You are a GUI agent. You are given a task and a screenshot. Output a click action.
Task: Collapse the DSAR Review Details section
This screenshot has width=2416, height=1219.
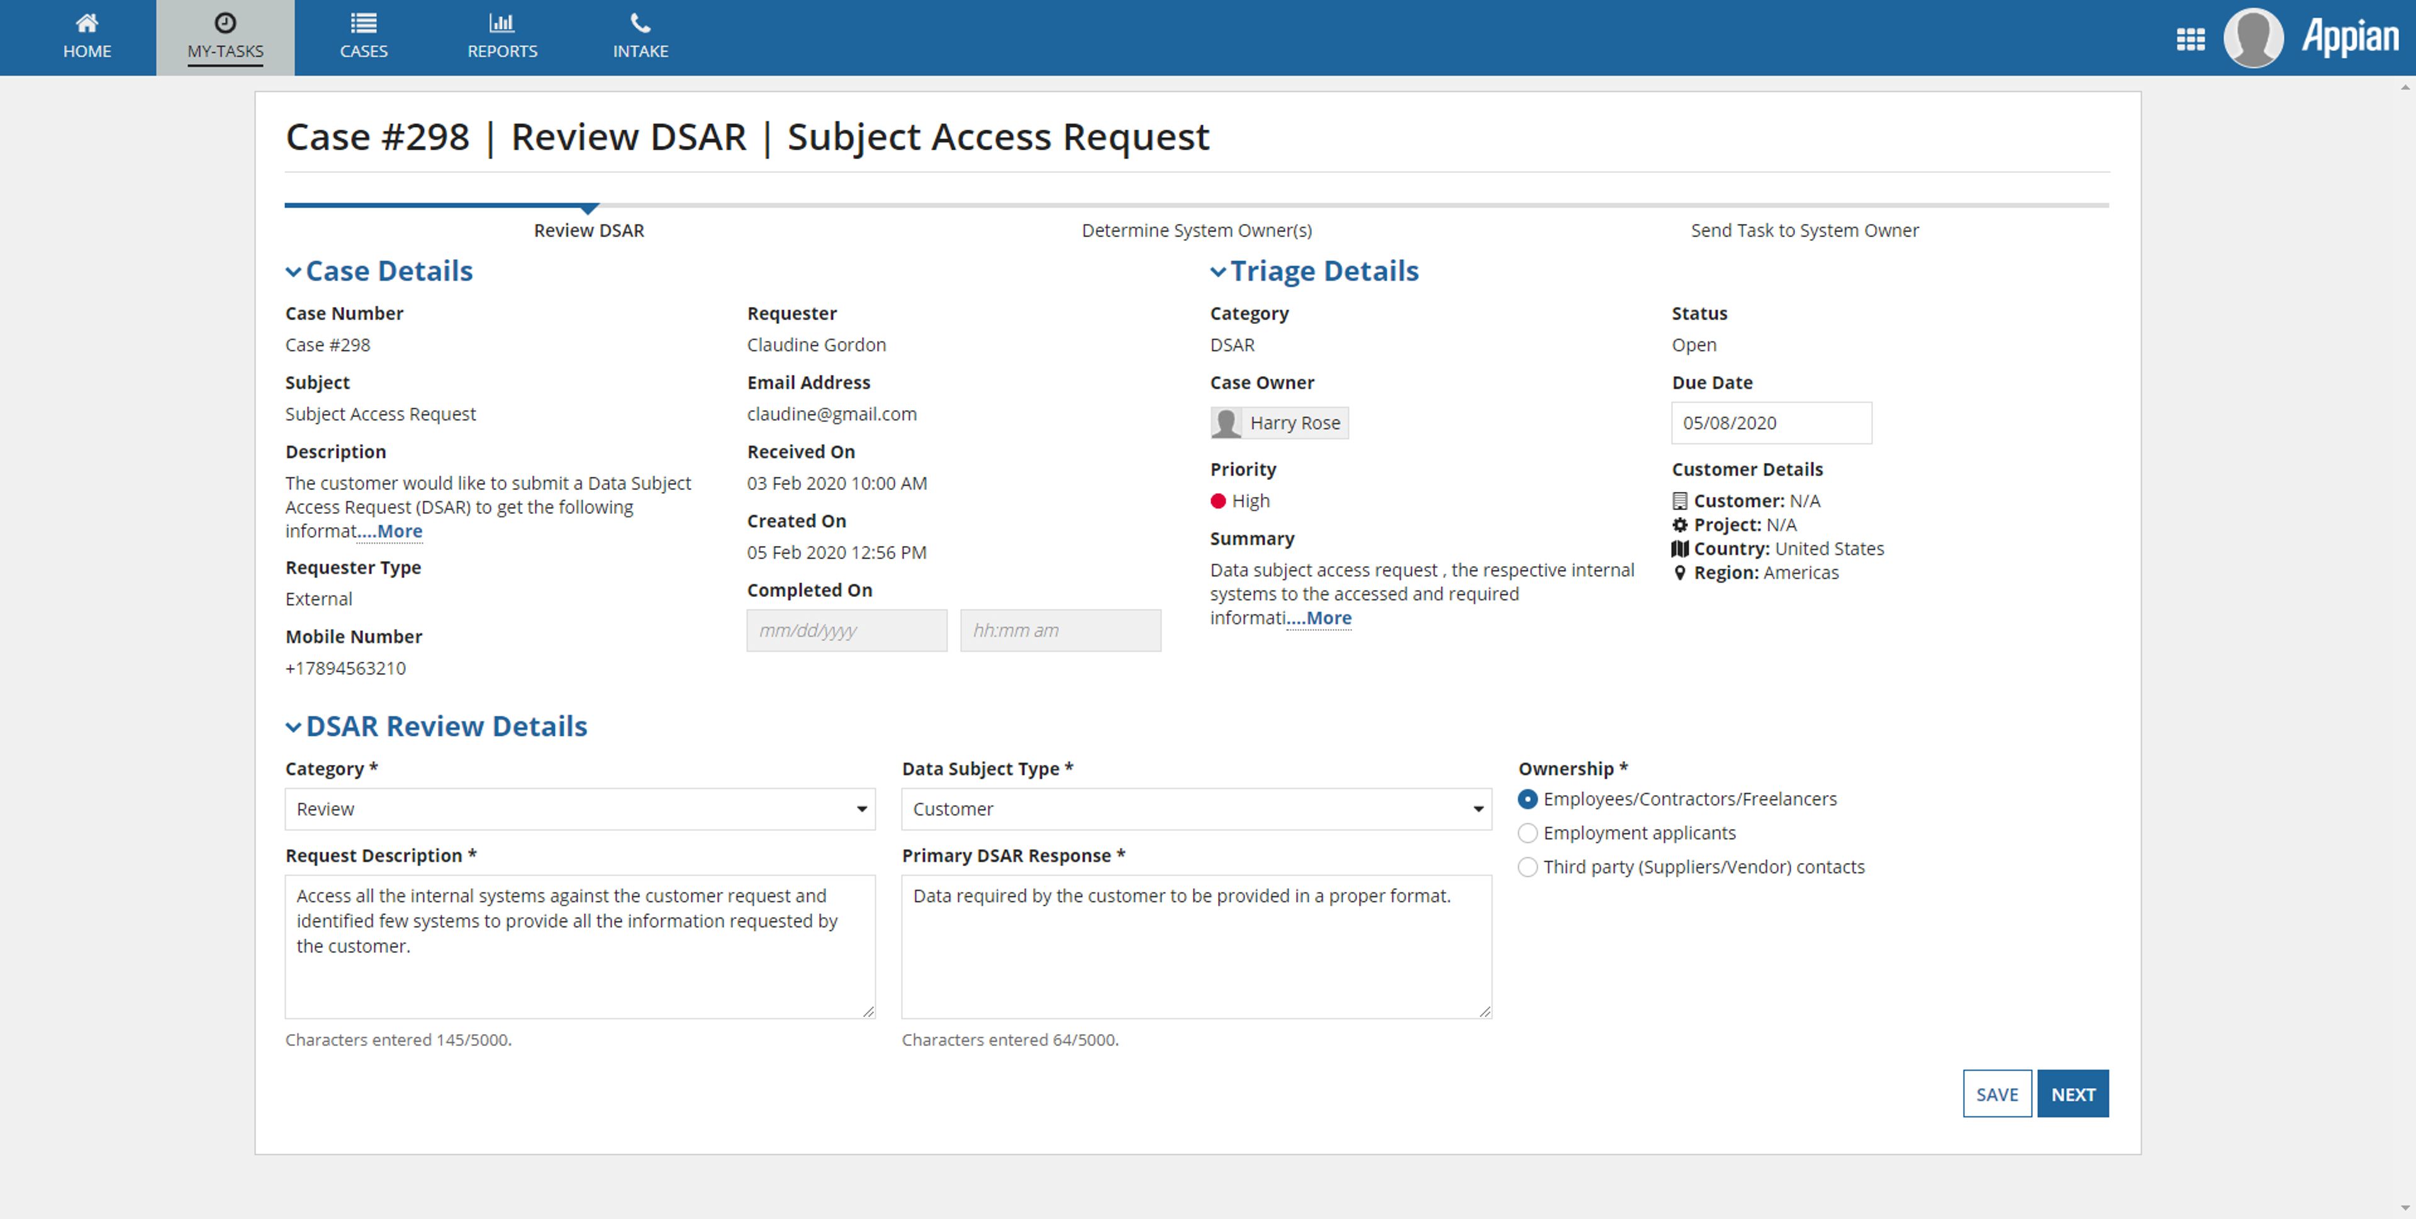[x=294, y=726]
